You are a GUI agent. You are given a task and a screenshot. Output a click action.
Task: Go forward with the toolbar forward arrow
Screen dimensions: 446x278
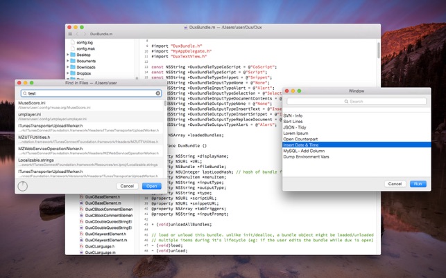pos(85,34)
